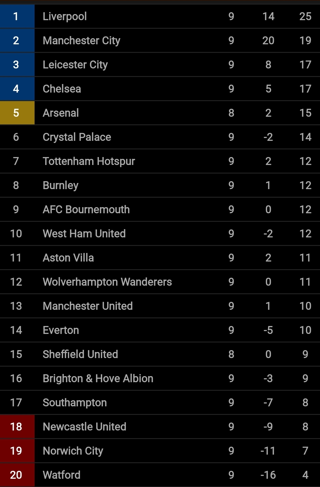Select the Everton table row
Viewport: 320px width, 487px height.
click(x=160, y=330)
